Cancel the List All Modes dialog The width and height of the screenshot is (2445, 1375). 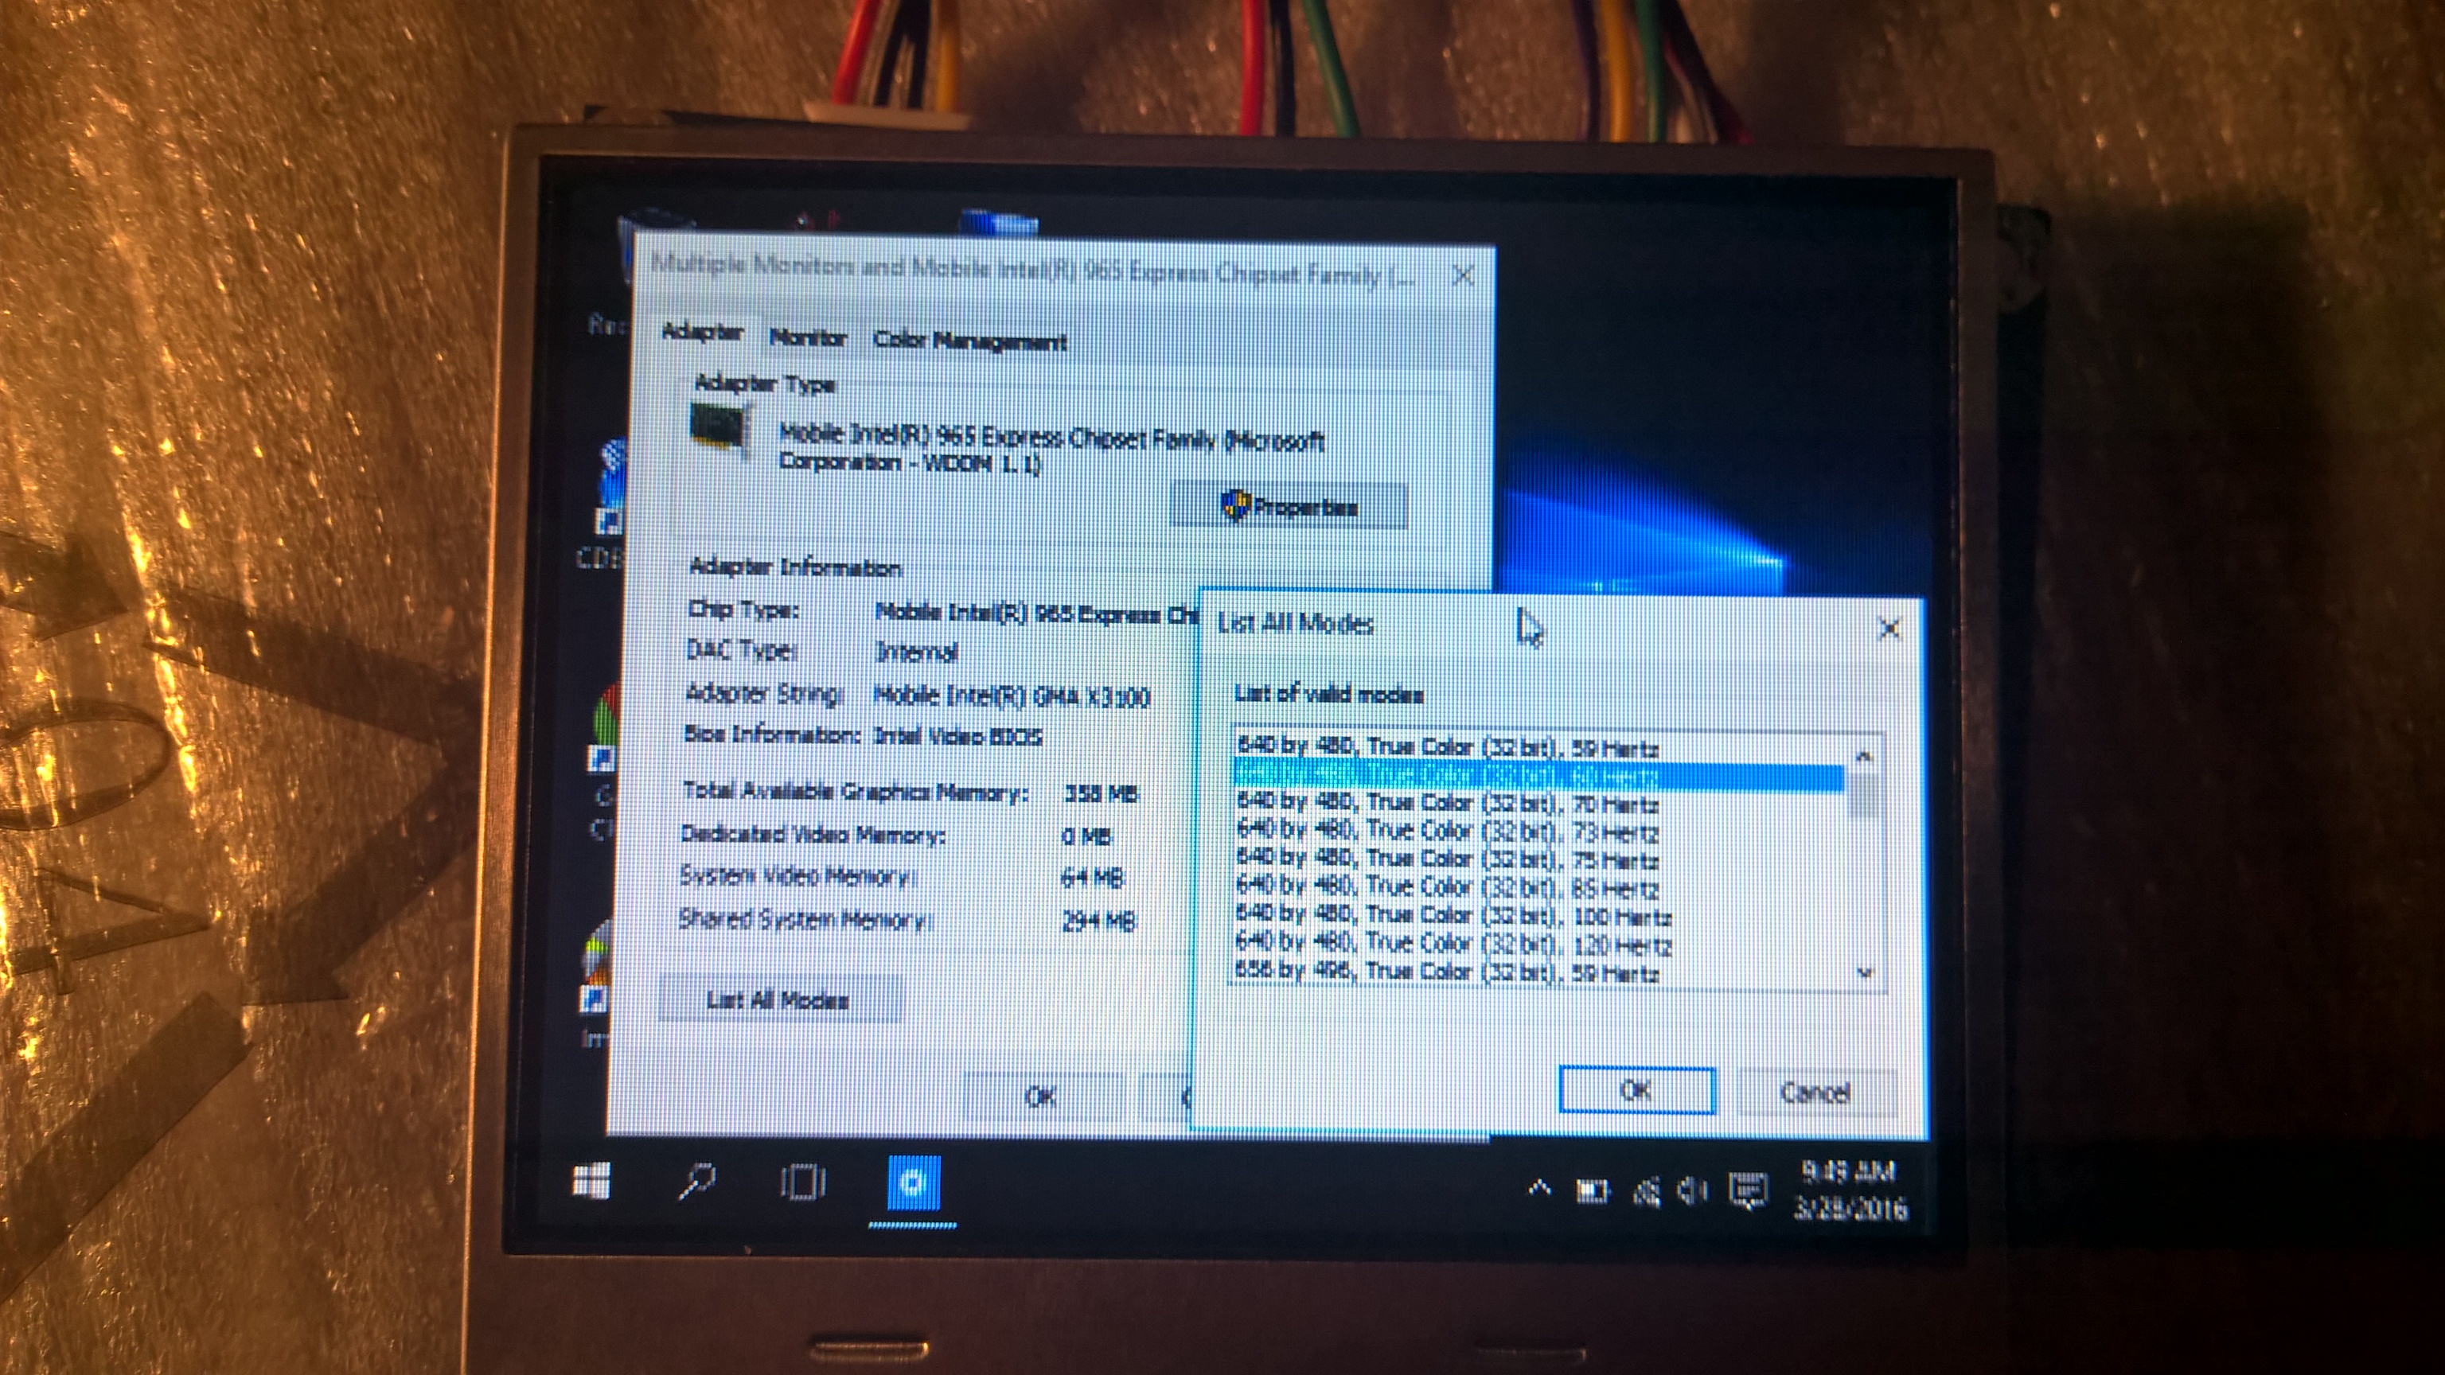pos(1815,1093)
